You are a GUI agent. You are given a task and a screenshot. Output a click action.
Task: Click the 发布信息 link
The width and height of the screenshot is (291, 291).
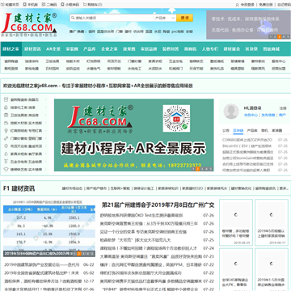268,115
